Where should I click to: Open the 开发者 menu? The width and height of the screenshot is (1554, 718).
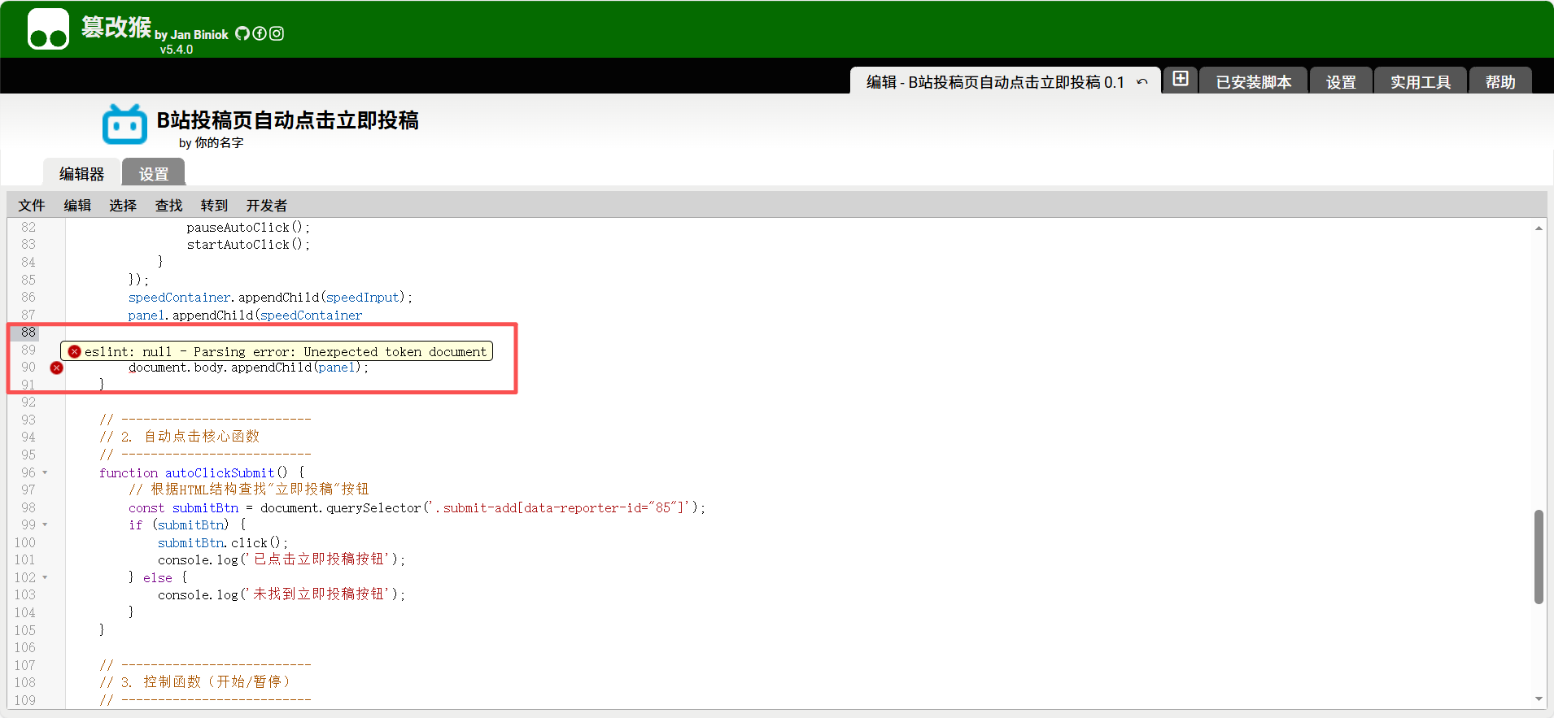coord(266,206)
